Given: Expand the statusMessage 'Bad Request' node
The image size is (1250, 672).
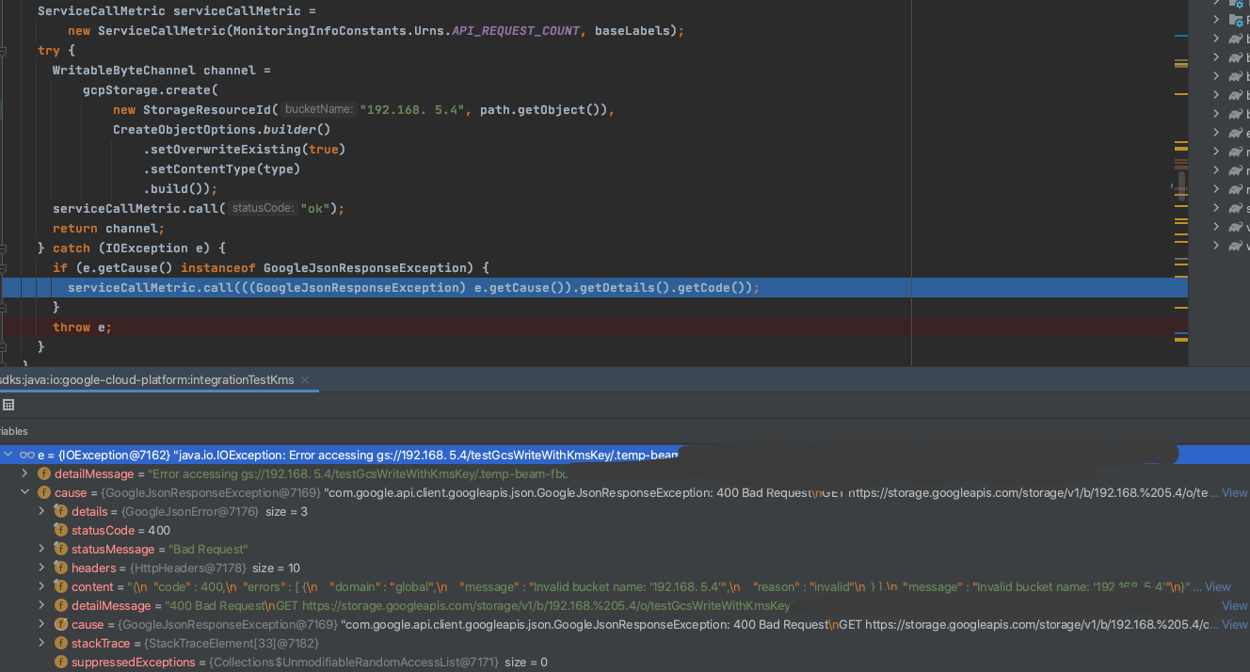Looking at the screenshot, I should [x=41, y=549].
